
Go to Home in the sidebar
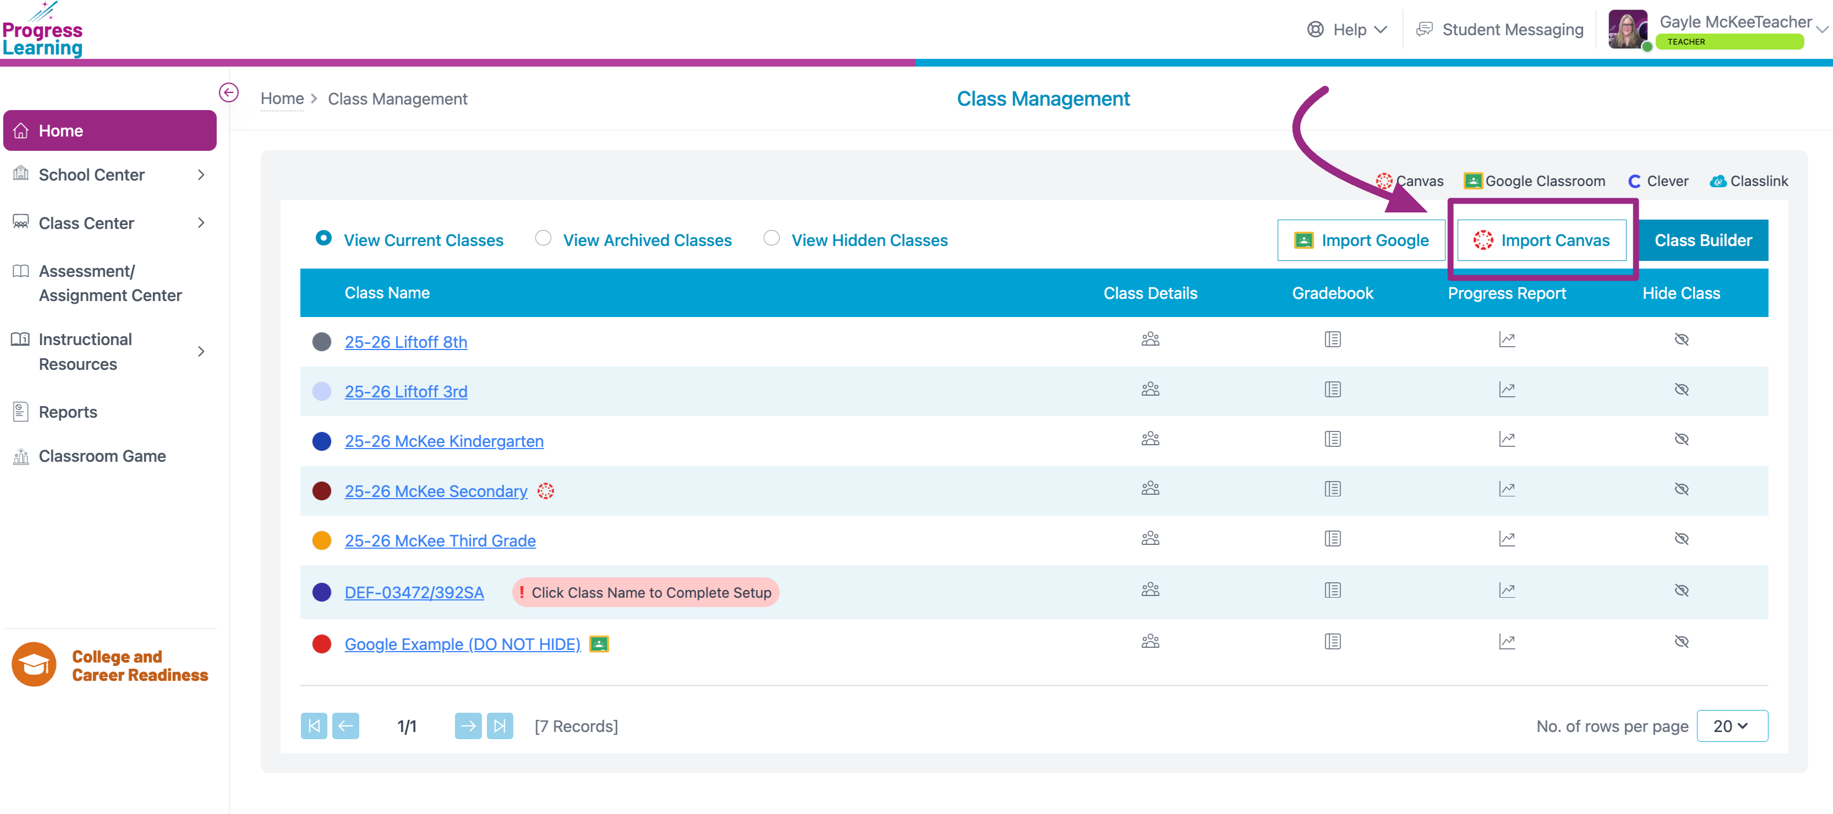pos(110,130)
